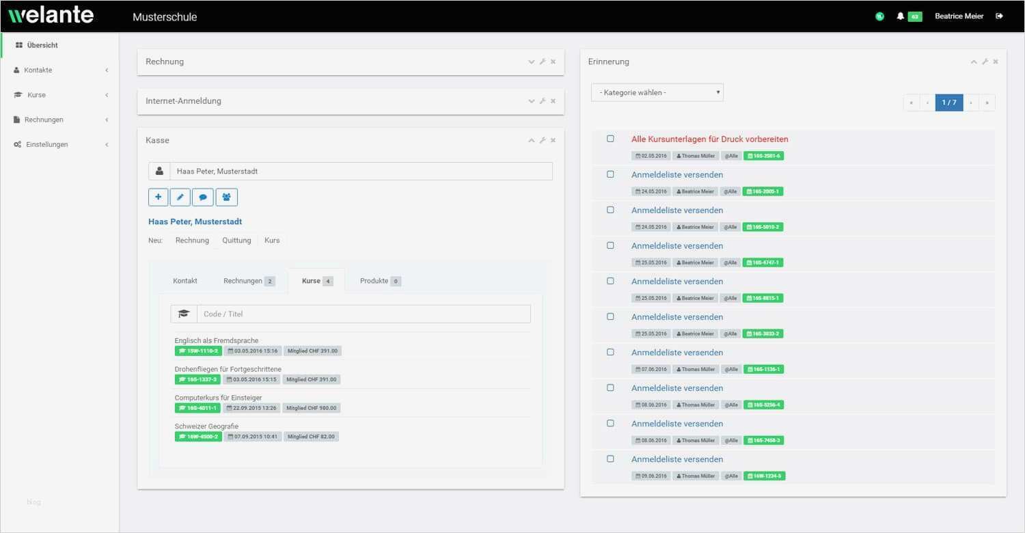Image resolution: width=1025 pixels, height=533 pixels.
Task: Select Übersicht in the sidebar
Action: 60,45
